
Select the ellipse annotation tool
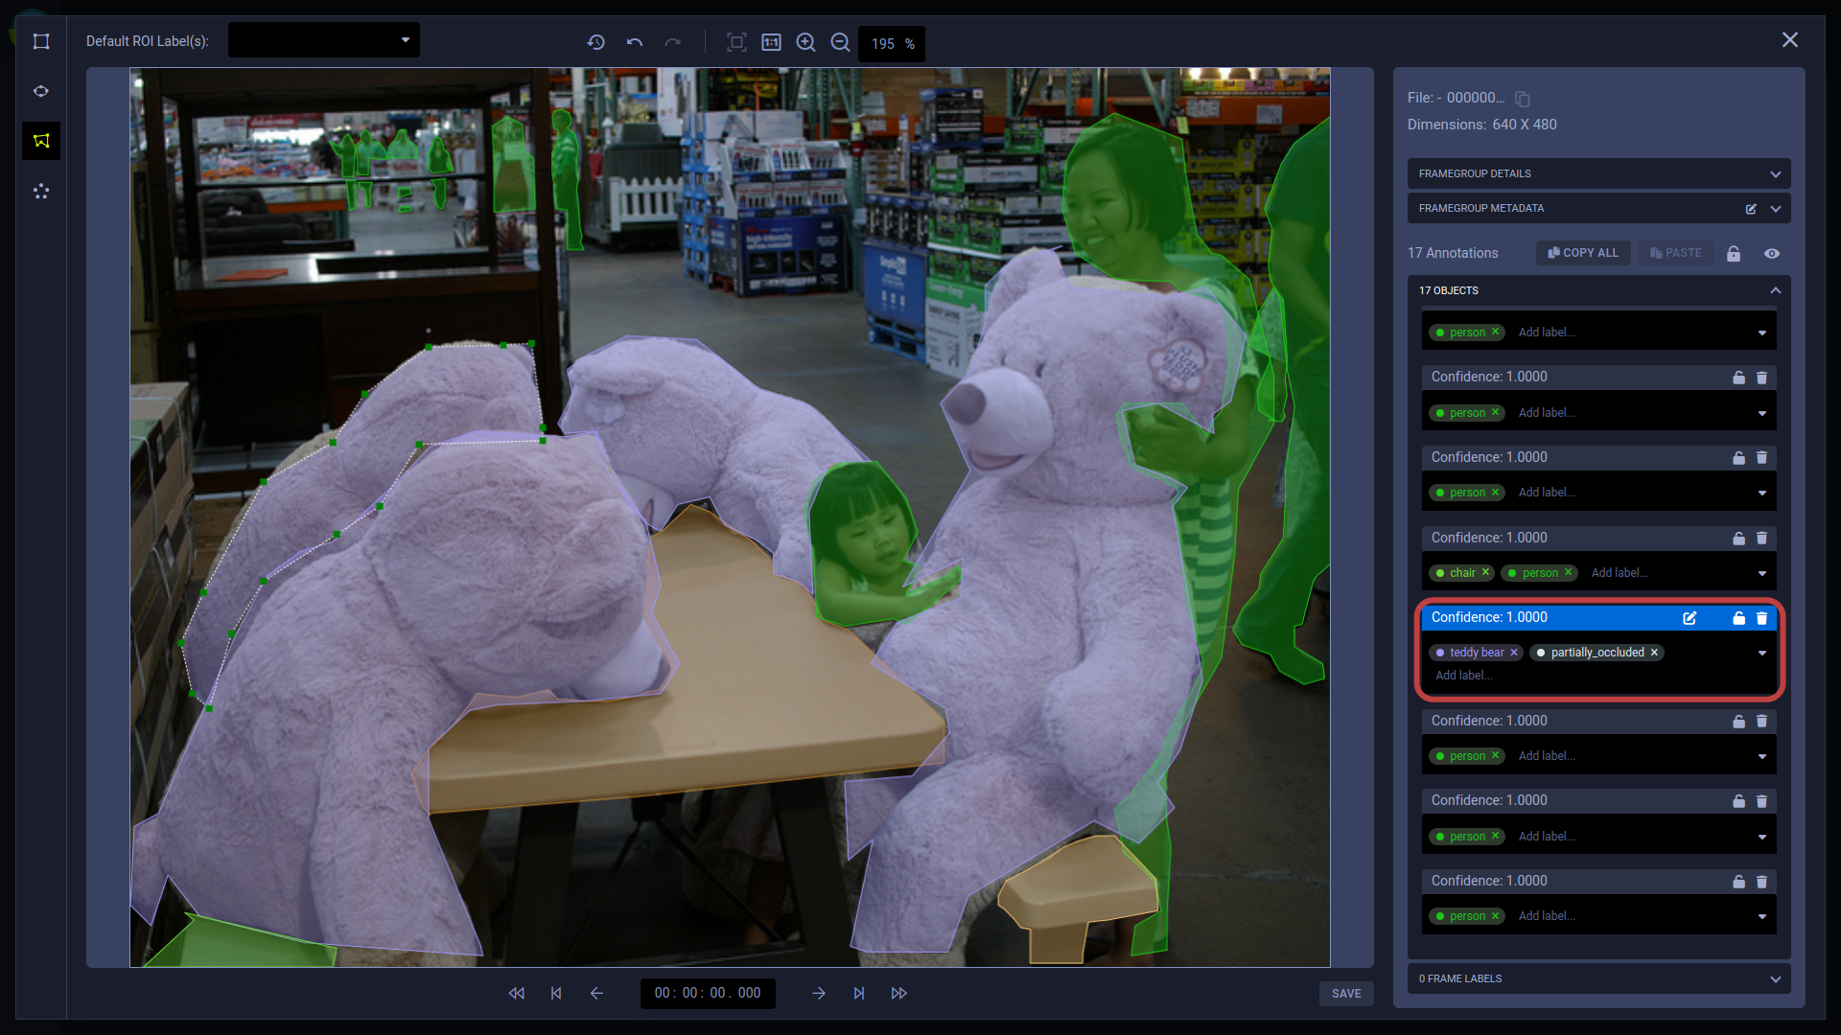pos(41,91)
